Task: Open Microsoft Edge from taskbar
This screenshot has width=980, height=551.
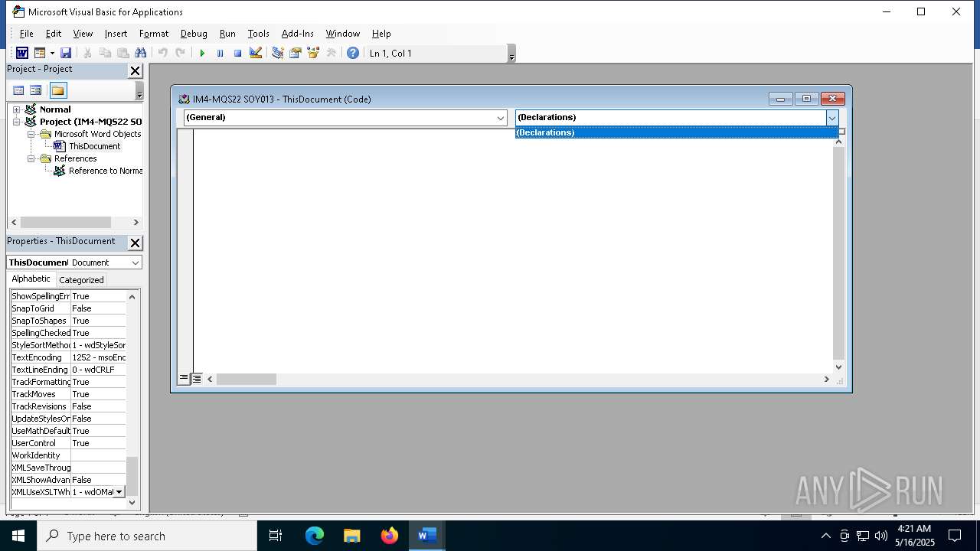Action: [x=315, y=536]
